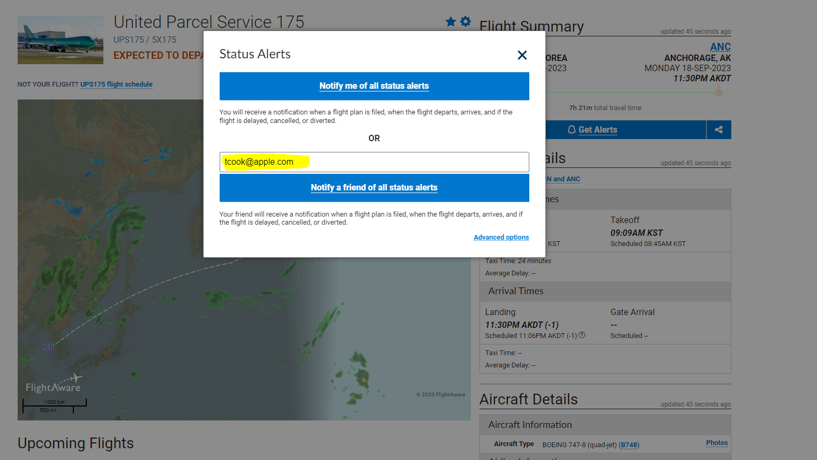Open flight settings gear icon
The image size is (817, 460).
tap(466, 21)
